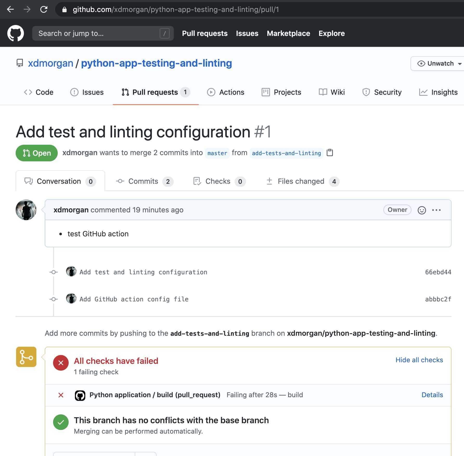Open the comment options kebab menu
The image size is (464, 456).
click(437, 210)
